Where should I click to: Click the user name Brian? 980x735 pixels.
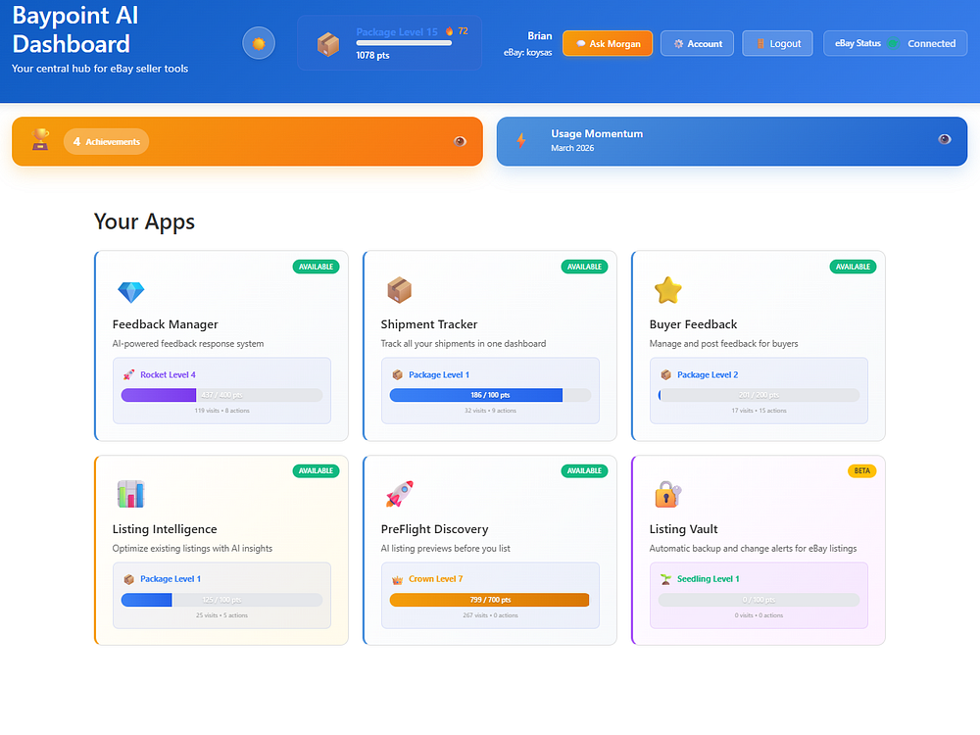pos(539,35)
